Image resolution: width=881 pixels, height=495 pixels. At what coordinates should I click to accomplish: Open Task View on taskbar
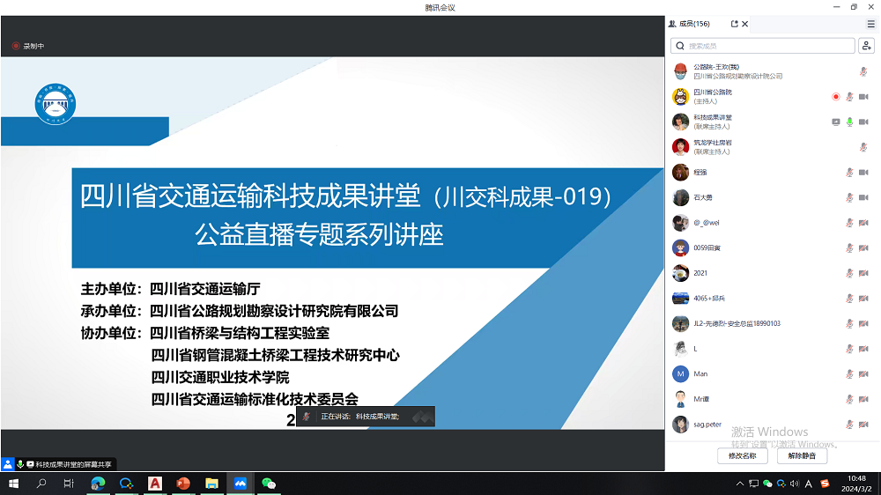[69, 484]
